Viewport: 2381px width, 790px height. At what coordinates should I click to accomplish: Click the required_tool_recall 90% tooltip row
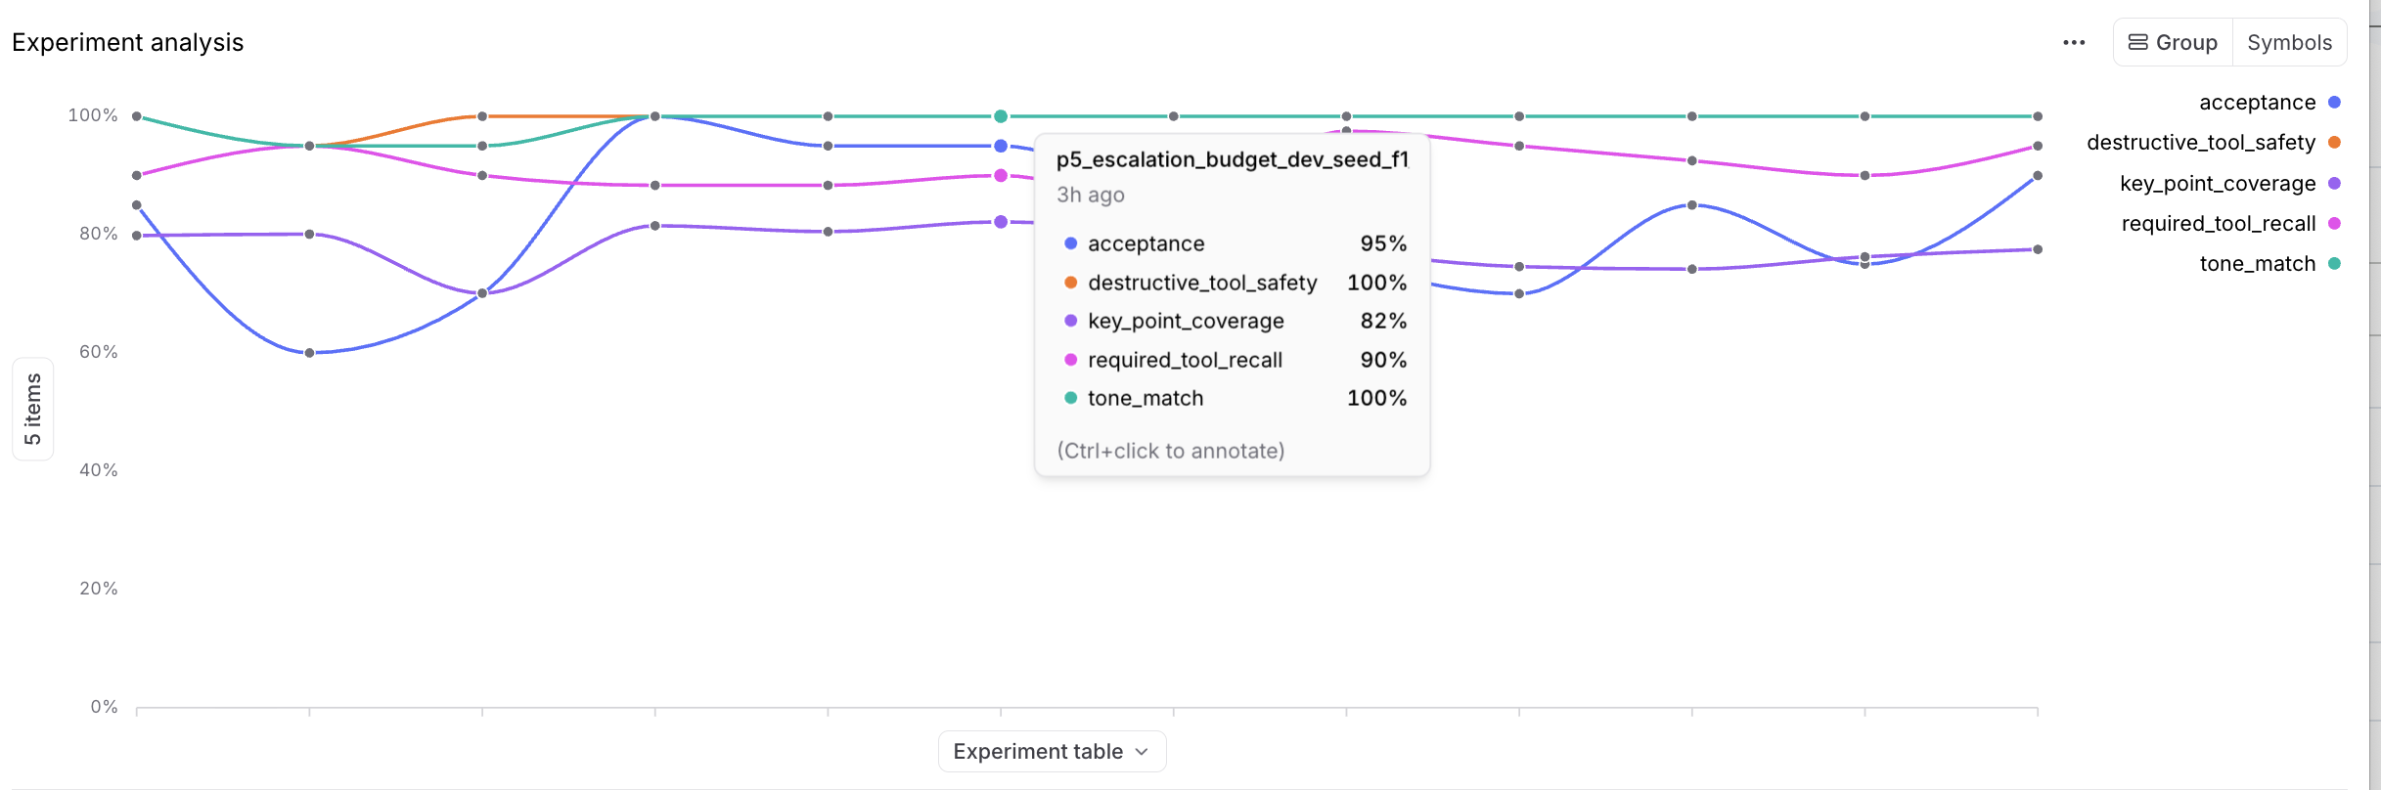(1235, 360)
